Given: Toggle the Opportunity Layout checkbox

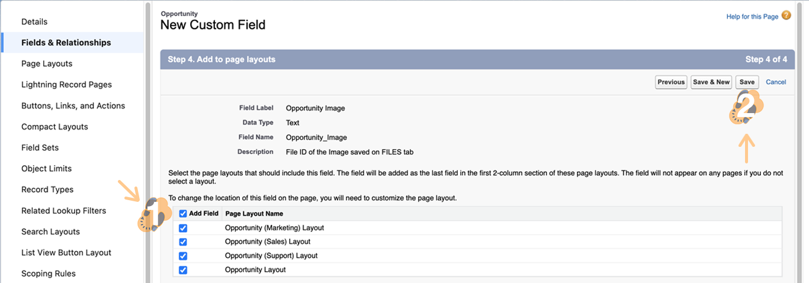Looking at the screenshot, I should 183,270.
